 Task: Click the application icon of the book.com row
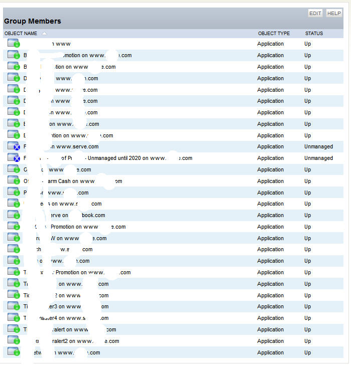tap(14, 215)
